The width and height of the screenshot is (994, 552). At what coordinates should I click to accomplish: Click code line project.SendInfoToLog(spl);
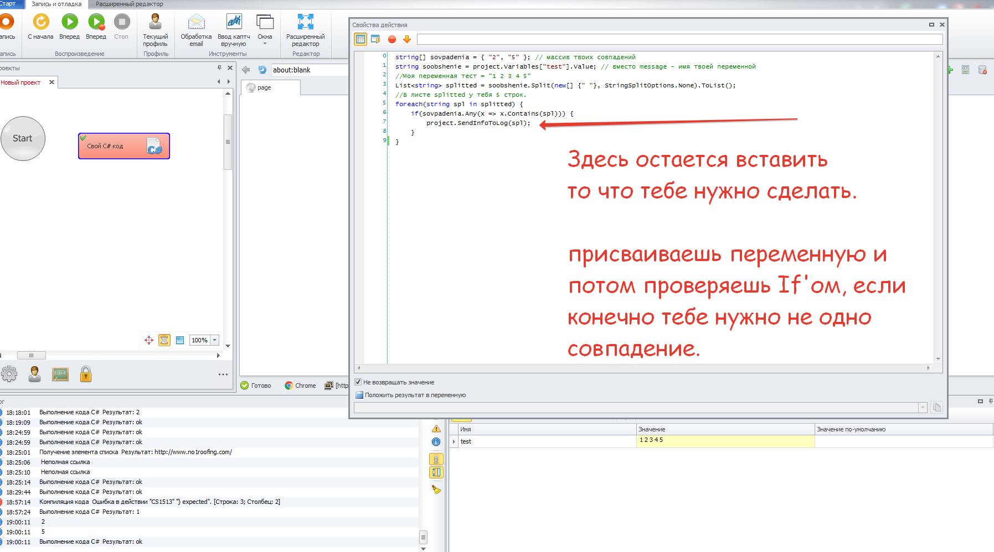[478, 123]
